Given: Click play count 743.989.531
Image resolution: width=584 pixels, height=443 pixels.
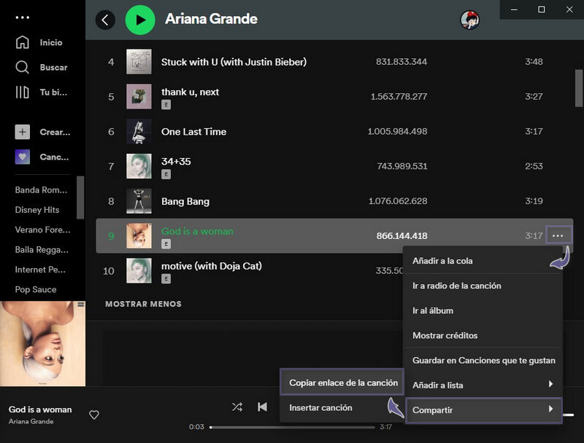Looking at the screenshot, I should 402,166.
